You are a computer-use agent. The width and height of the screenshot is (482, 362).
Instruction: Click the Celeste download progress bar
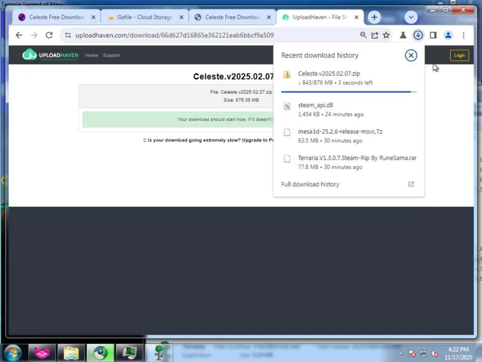pyautogui.click(x=349, y=92)
